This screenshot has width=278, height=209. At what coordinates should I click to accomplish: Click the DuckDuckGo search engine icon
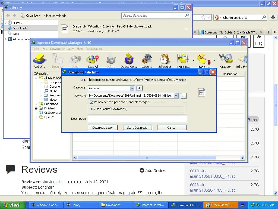pos(217,17)
